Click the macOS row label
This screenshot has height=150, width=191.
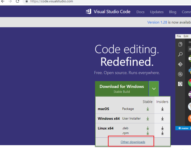103,109
